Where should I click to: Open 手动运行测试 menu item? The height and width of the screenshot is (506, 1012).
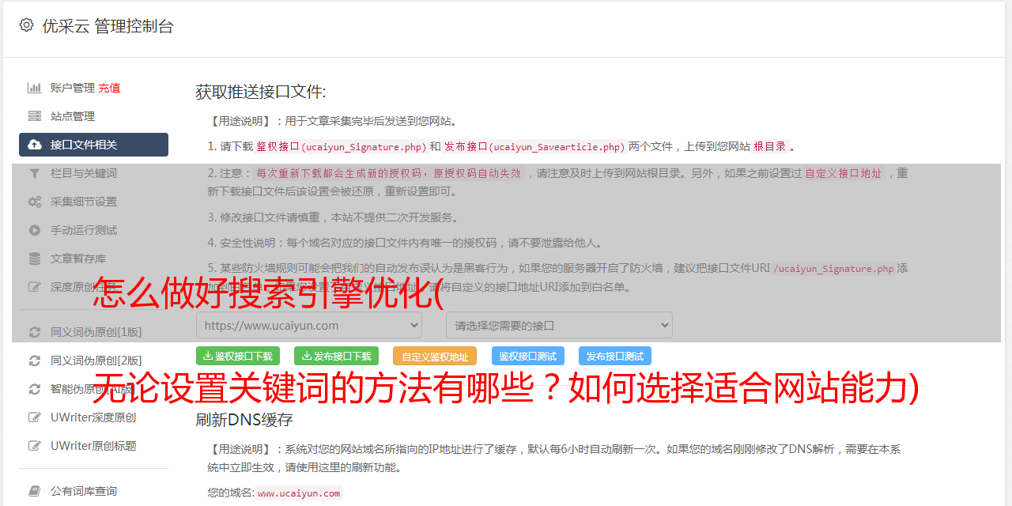[93, 230]
